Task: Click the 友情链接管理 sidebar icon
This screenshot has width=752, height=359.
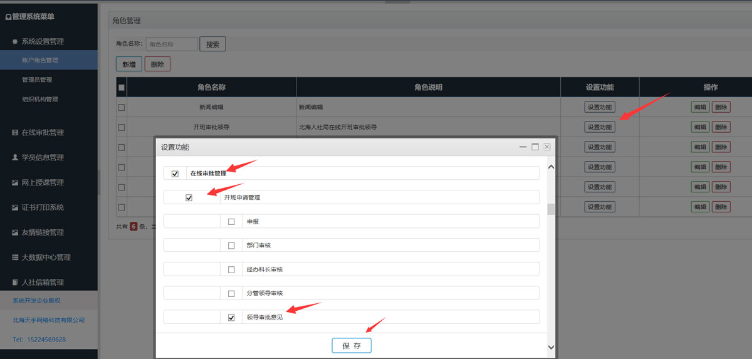Action: (x=15, y=232)
